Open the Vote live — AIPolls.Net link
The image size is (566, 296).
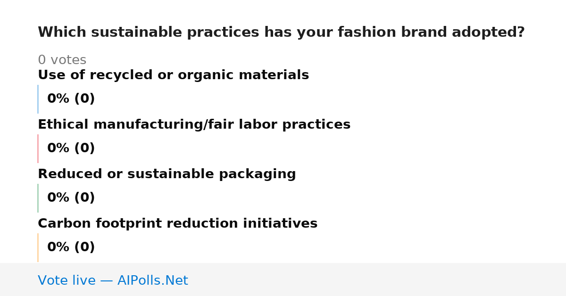click(x=113, y=280)
